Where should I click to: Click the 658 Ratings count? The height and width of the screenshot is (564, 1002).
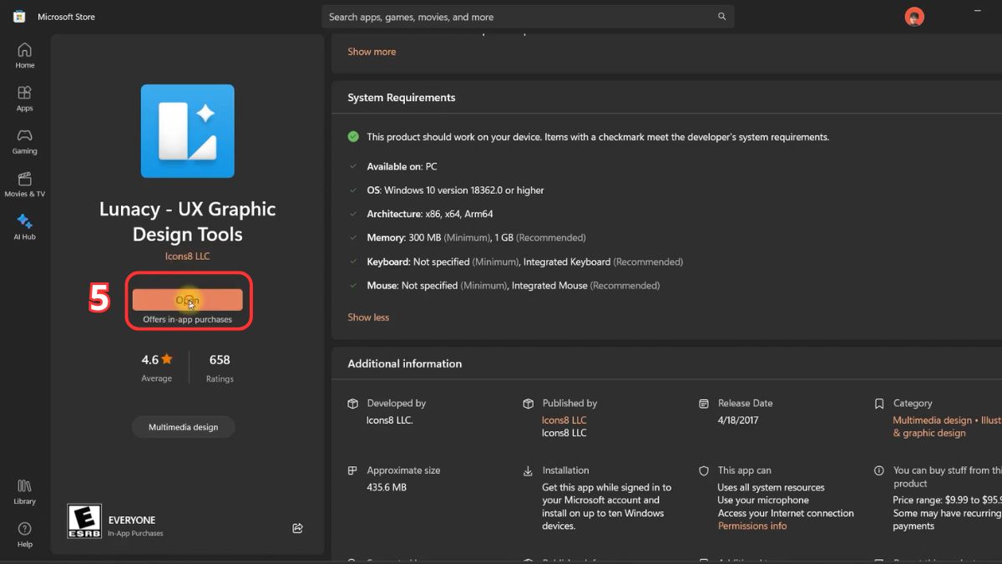click(x=220, y=367)
